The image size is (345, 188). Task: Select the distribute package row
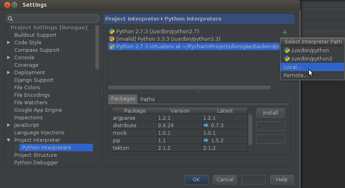point(180,125)
